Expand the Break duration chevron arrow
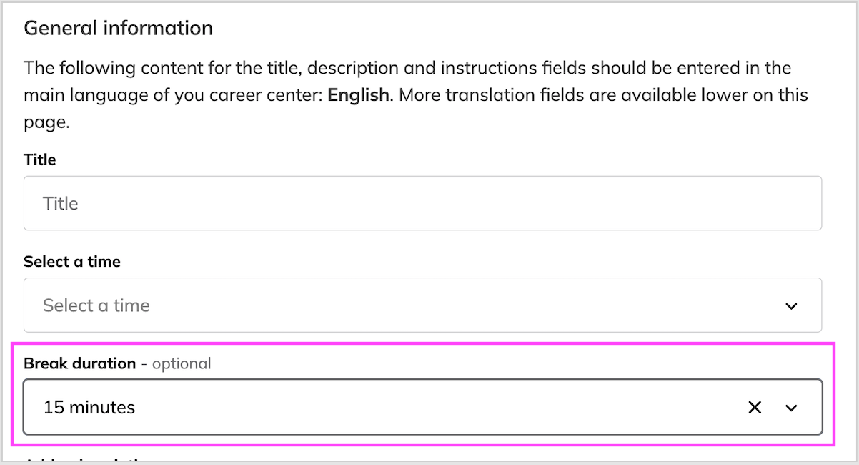859x465 pixels. [x=791, y=408]
